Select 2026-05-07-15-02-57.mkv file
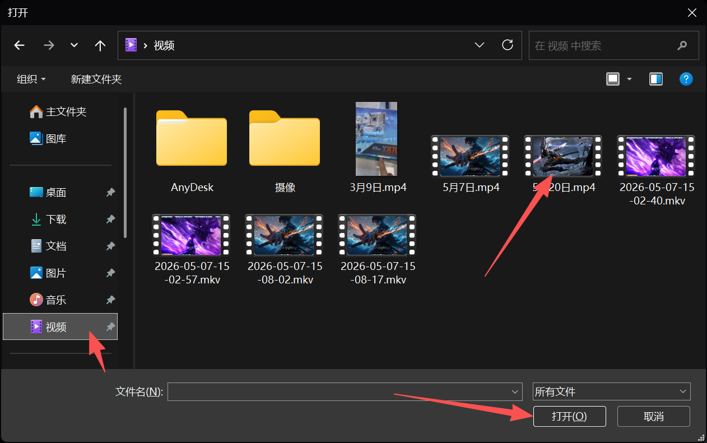This screenshot has height=443, width=707. 192,249
